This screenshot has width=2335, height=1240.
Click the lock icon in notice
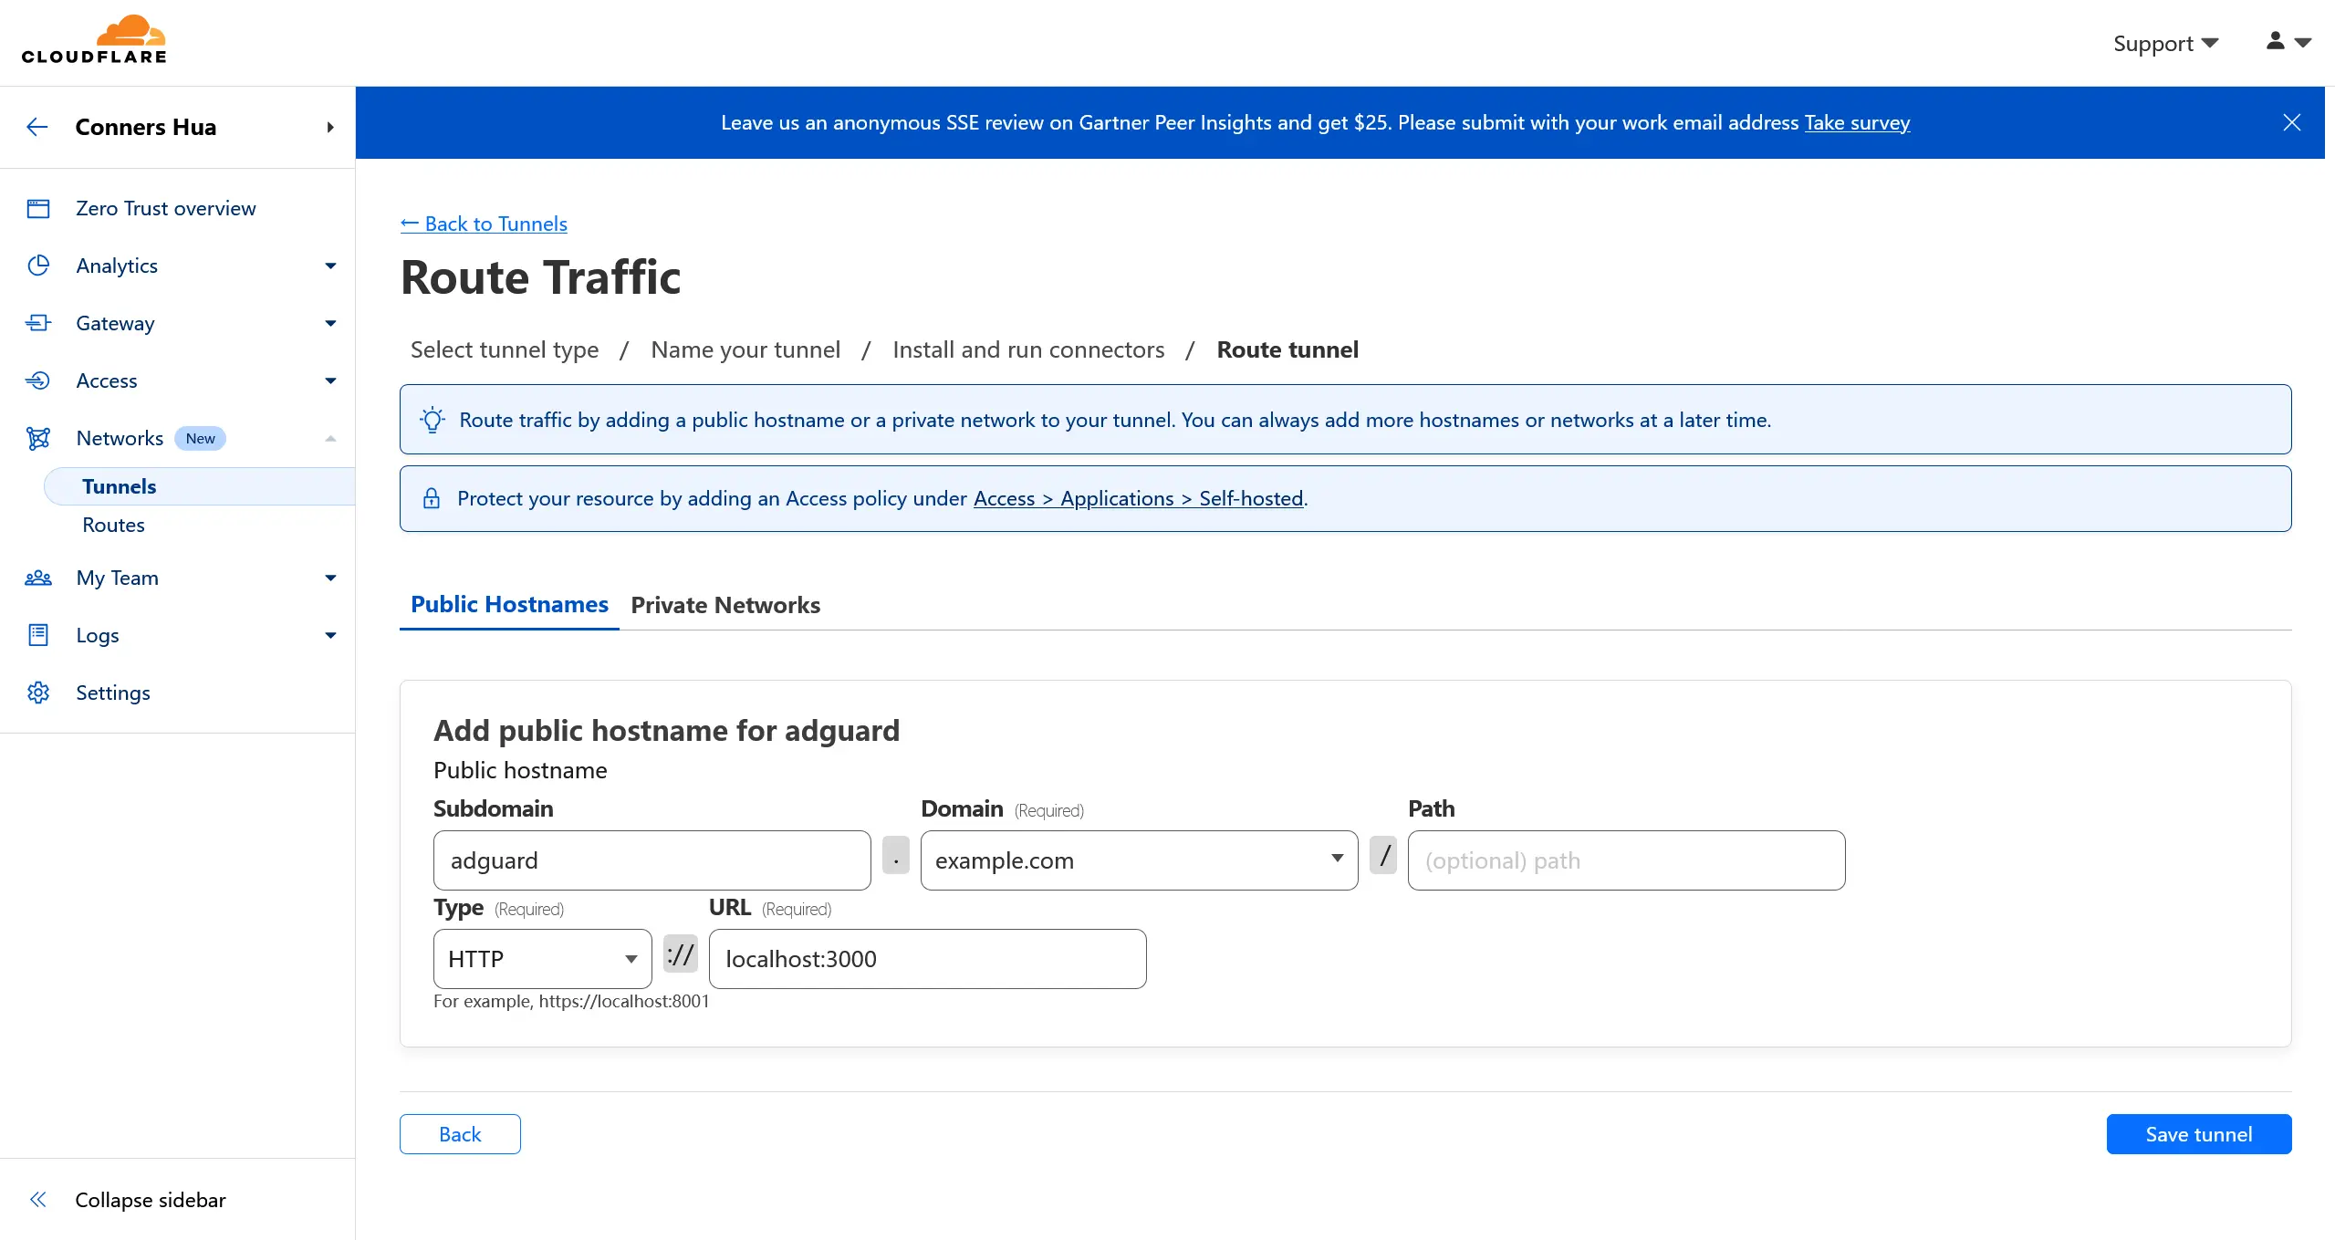coord(432,498)
